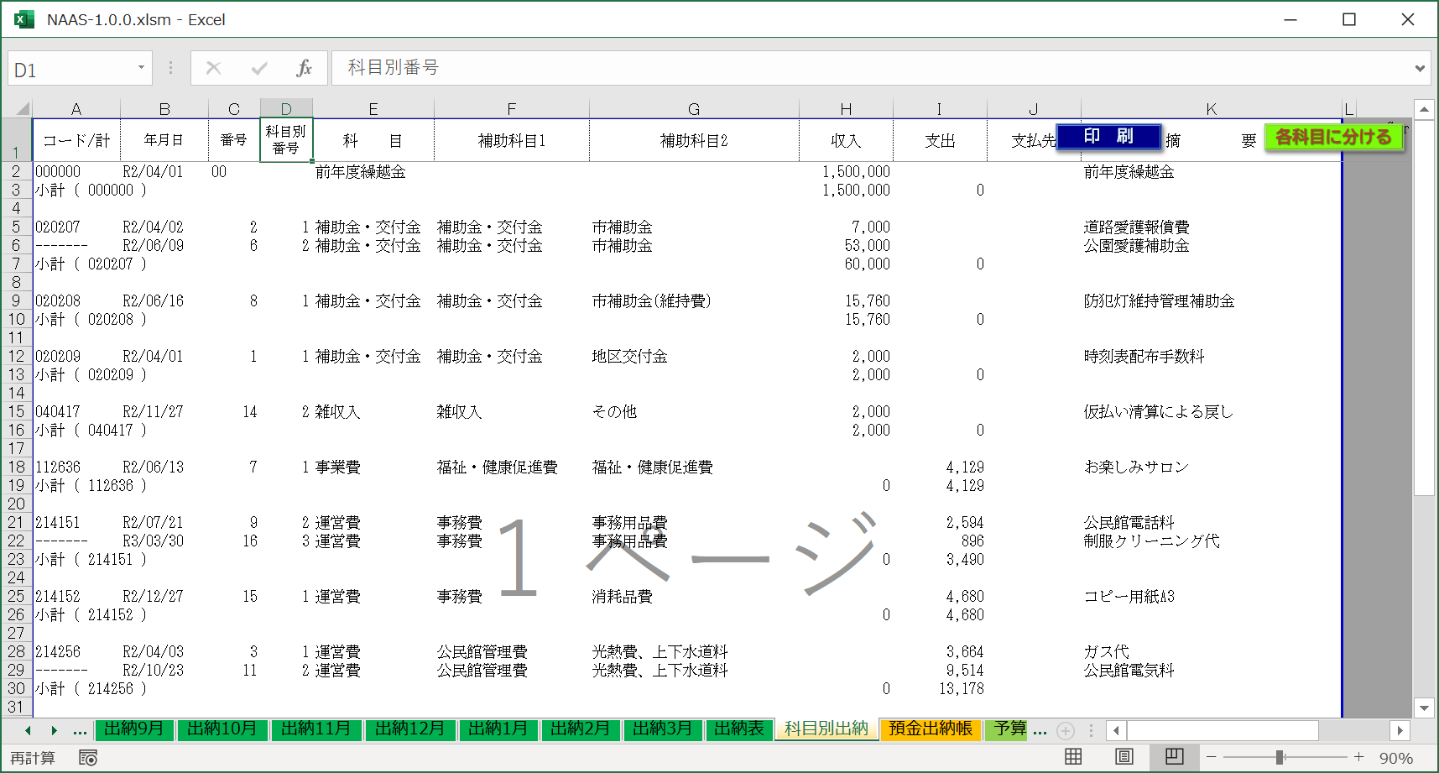Click the Excel app icon in title bar
1439x773 pixels.
[24, 19]
